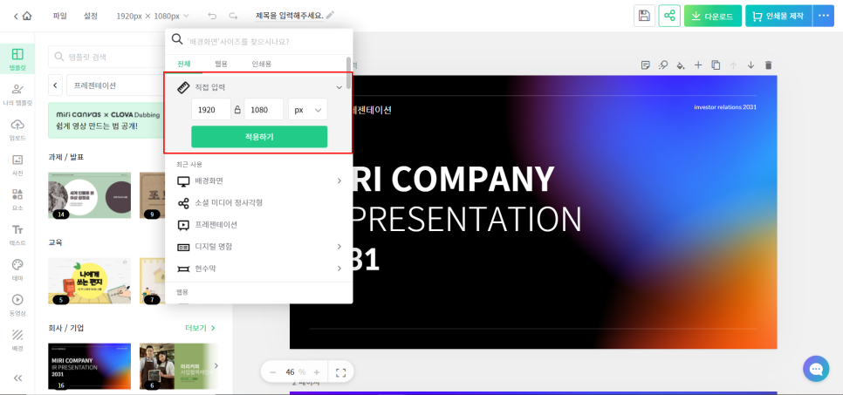Viewport: 843px width, 395px height.
Task: Click the paint bucket background color icon
Action: (681, 65)
